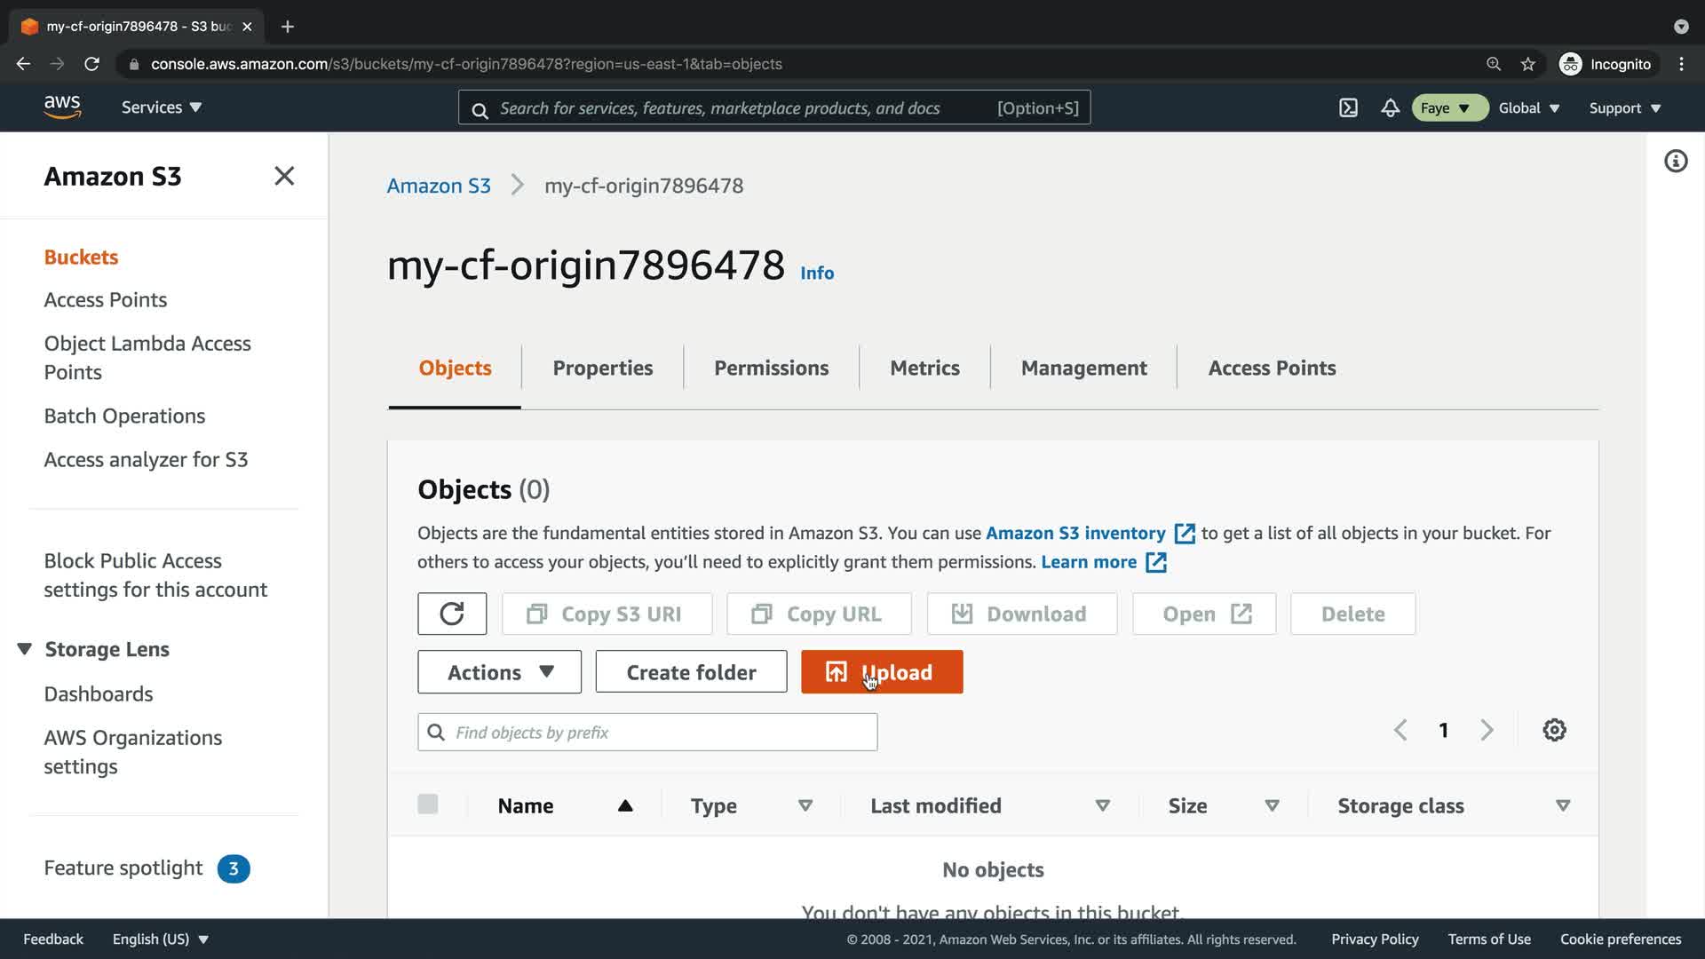The width and height of the screenshot is (1705, 959).
Task: Expand the Actions dropdown
Action: pyautogui.click(x=499, y=672)
